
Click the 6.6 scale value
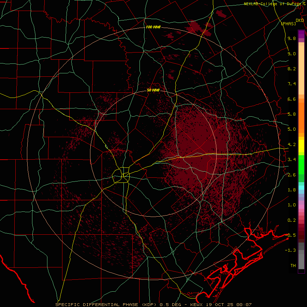tap(292, 99)
